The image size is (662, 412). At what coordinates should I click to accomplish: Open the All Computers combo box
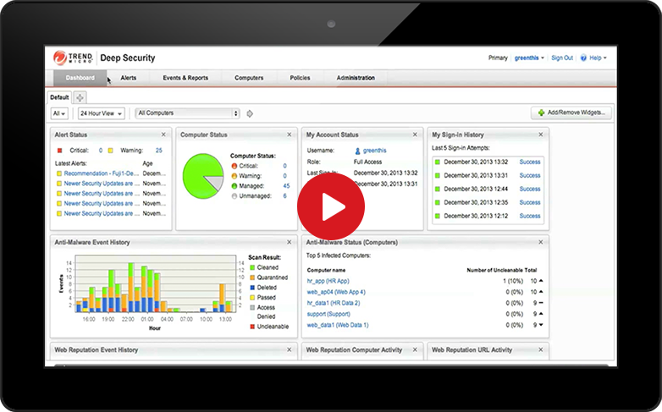(x=188, y=113)
